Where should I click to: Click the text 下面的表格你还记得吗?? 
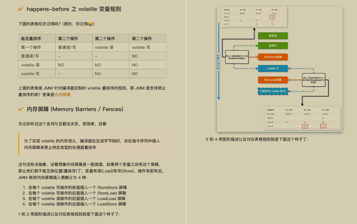click(x=40, y=24)
